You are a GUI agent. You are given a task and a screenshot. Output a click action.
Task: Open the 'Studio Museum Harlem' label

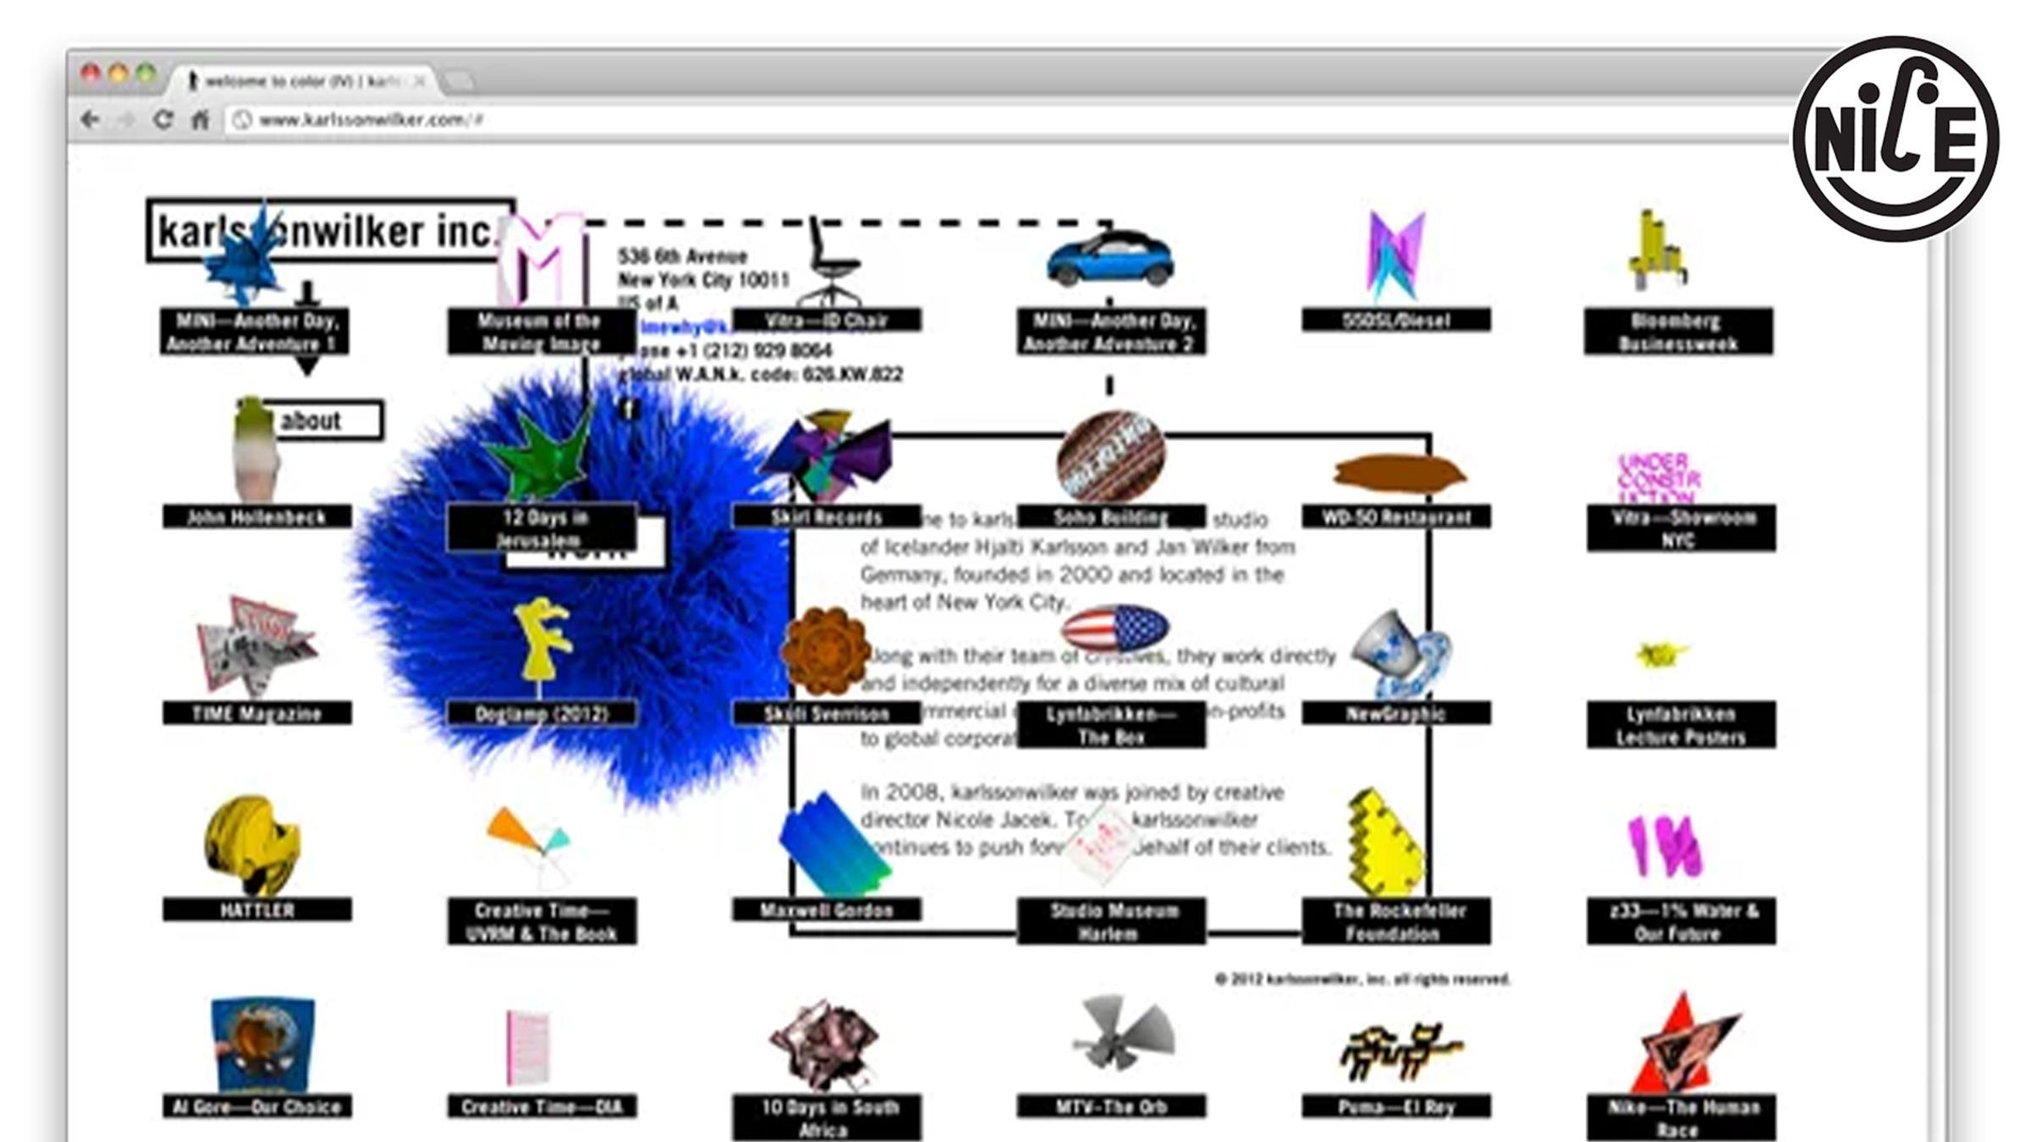point(1111,921)
